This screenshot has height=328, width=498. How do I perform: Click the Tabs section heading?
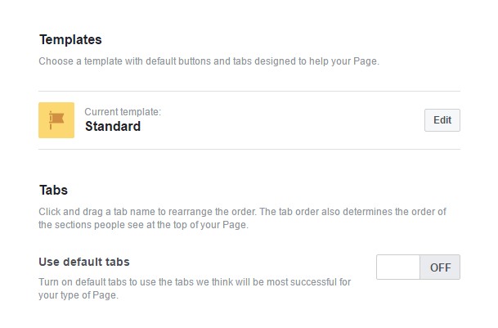(53, 190)
